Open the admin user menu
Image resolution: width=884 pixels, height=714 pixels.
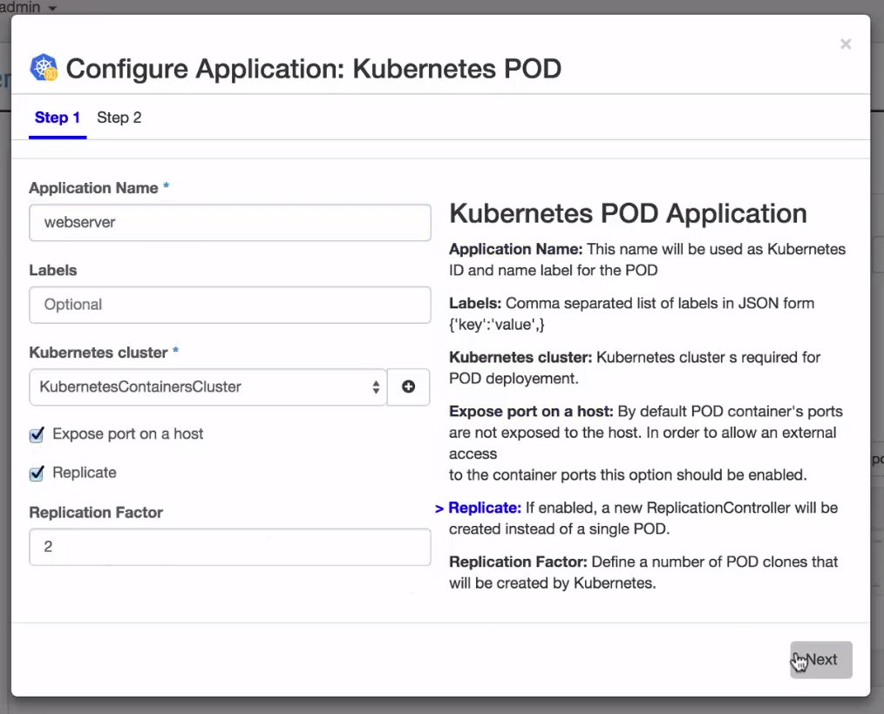click(x=31, y=7)
